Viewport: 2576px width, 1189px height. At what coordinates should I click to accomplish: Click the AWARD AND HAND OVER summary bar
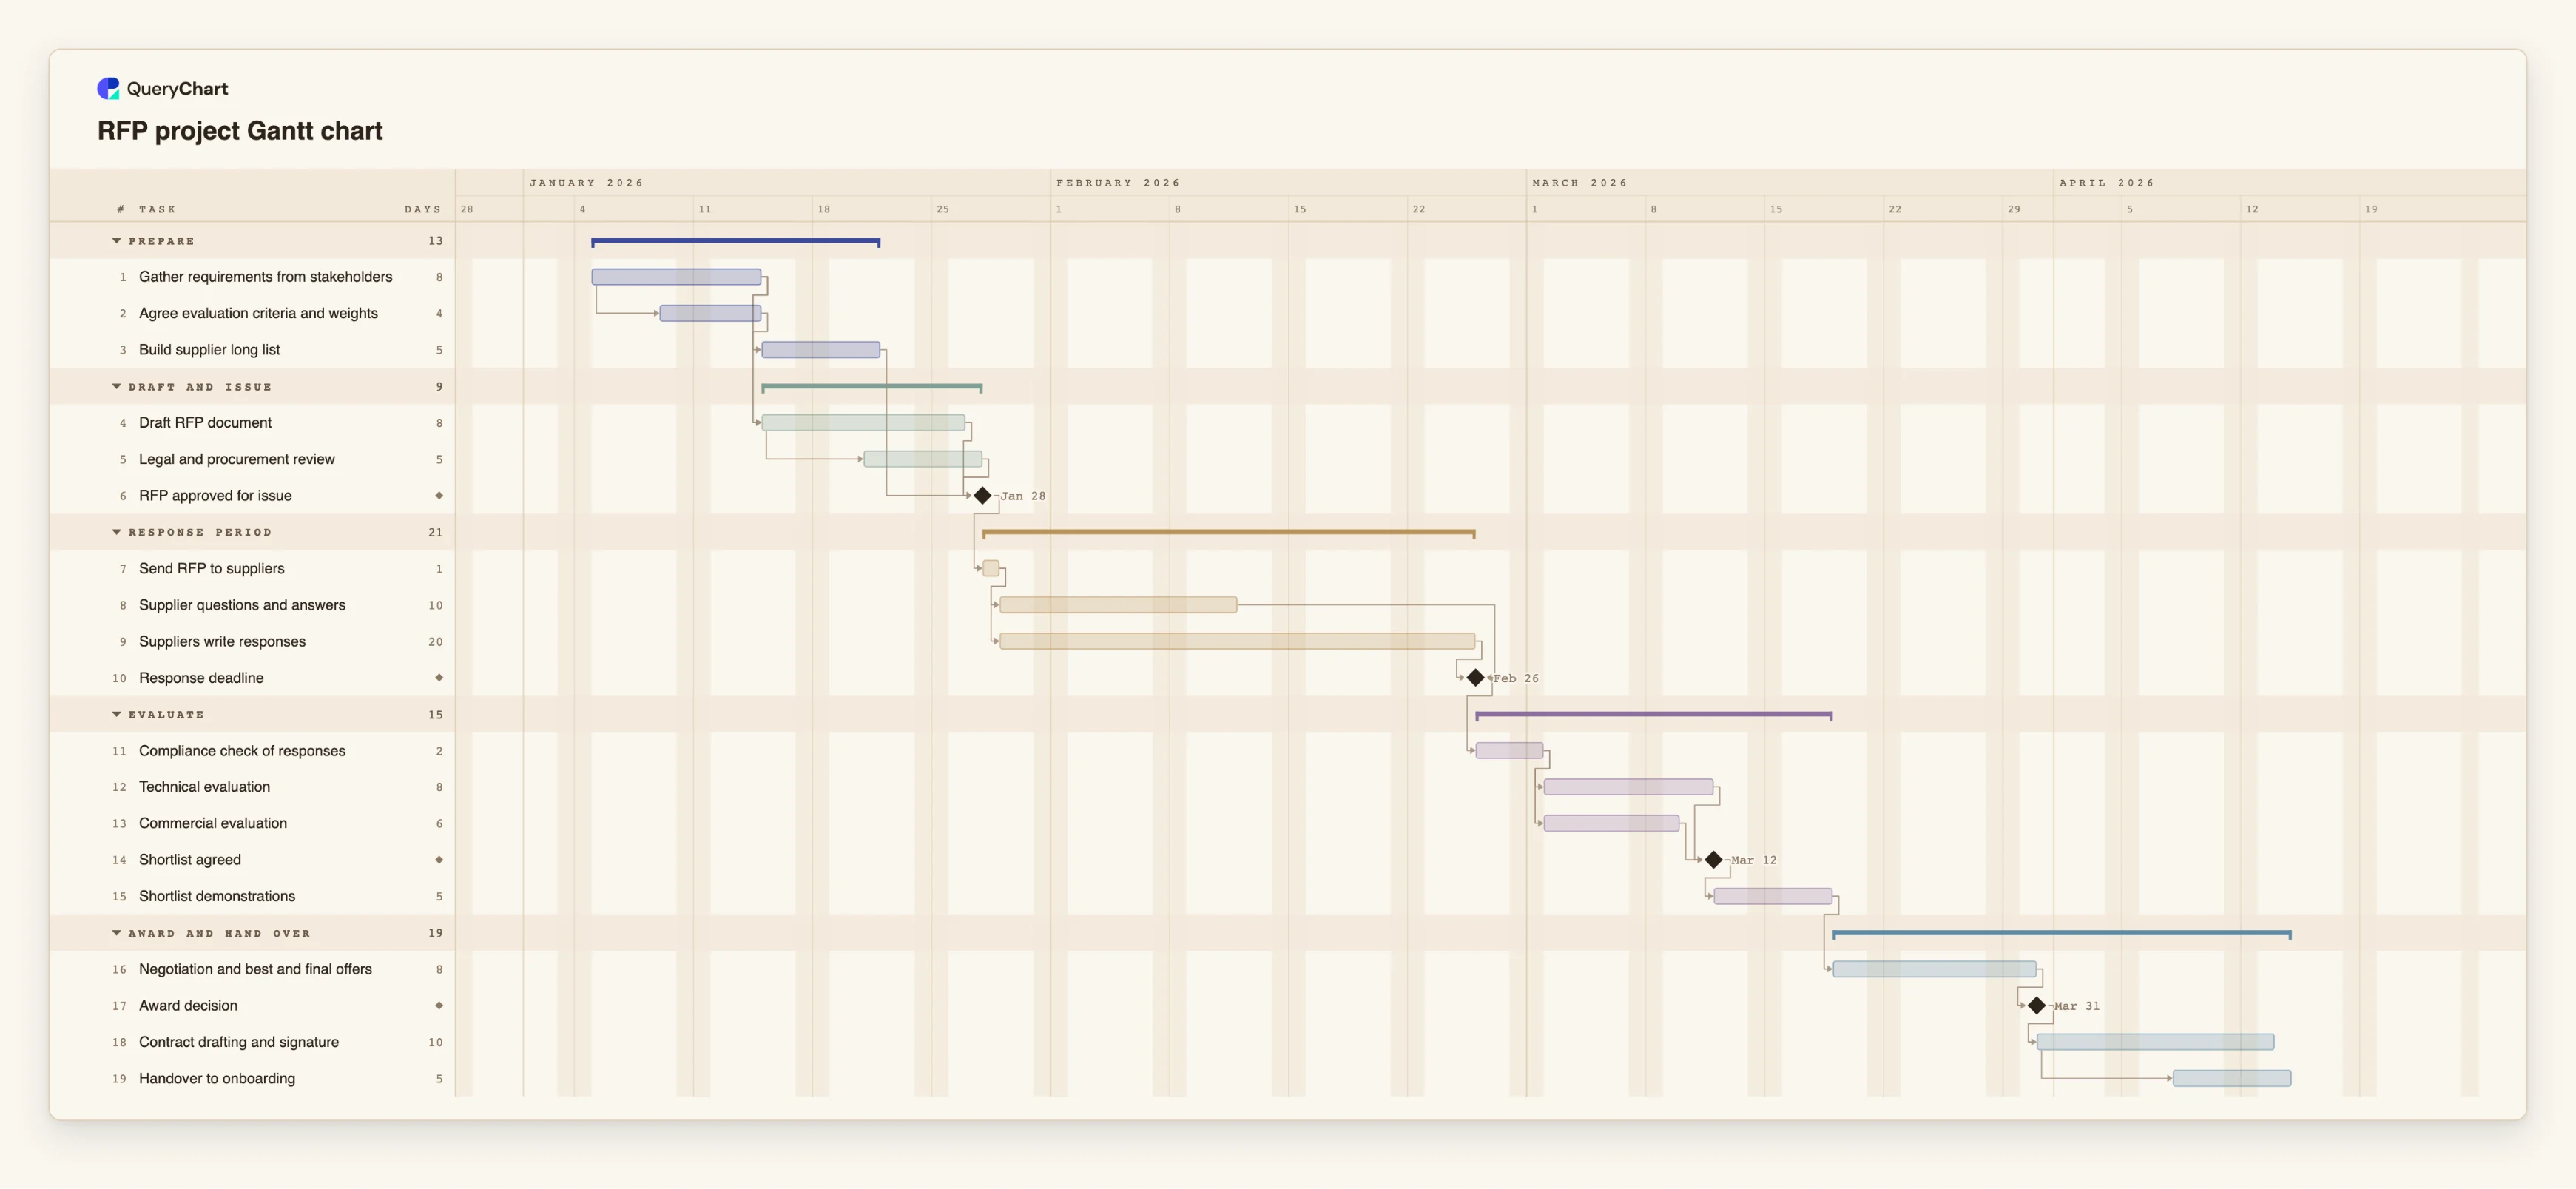pos(2062,934)
